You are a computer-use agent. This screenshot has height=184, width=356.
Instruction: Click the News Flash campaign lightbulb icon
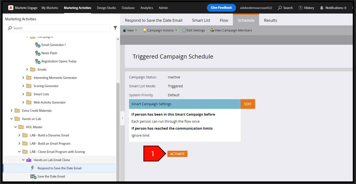pos(37,53)
